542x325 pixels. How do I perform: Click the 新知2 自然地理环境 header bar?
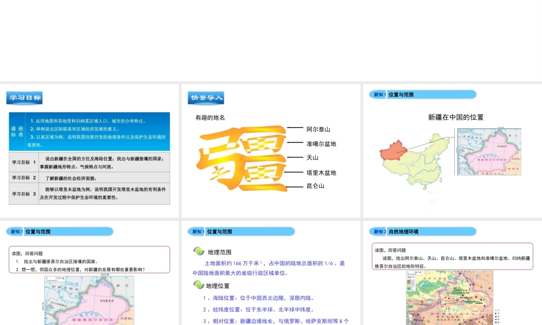coord(423,231)
